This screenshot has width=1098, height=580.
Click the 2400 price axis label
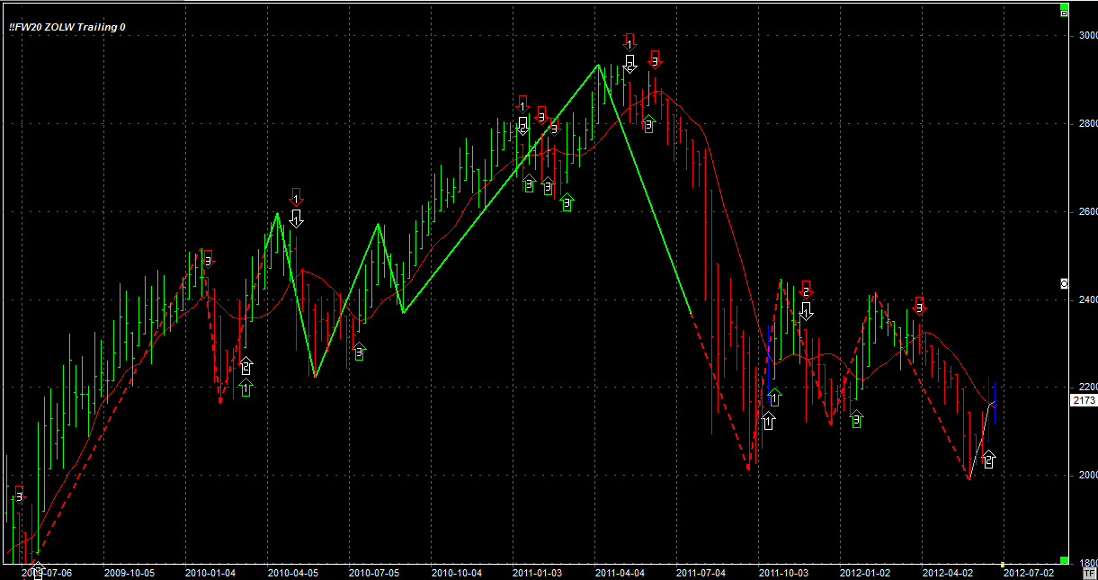pos(1087,299)
